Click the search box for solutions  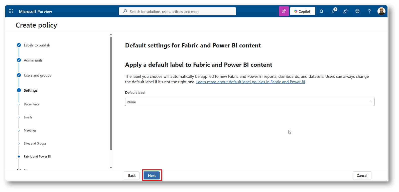pyautogui.click(x=177, y=12)
